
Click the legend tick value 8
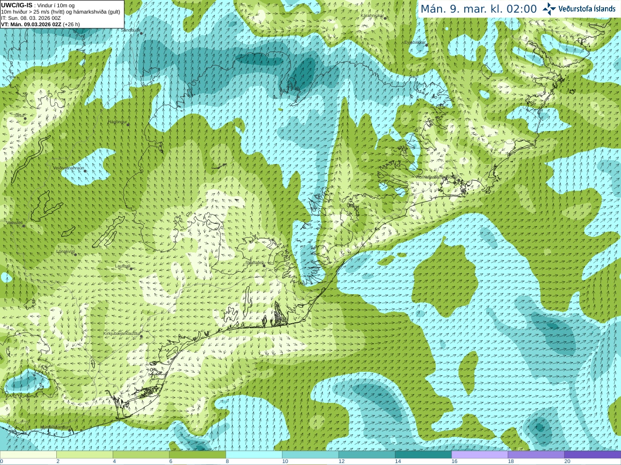[227, 462]
